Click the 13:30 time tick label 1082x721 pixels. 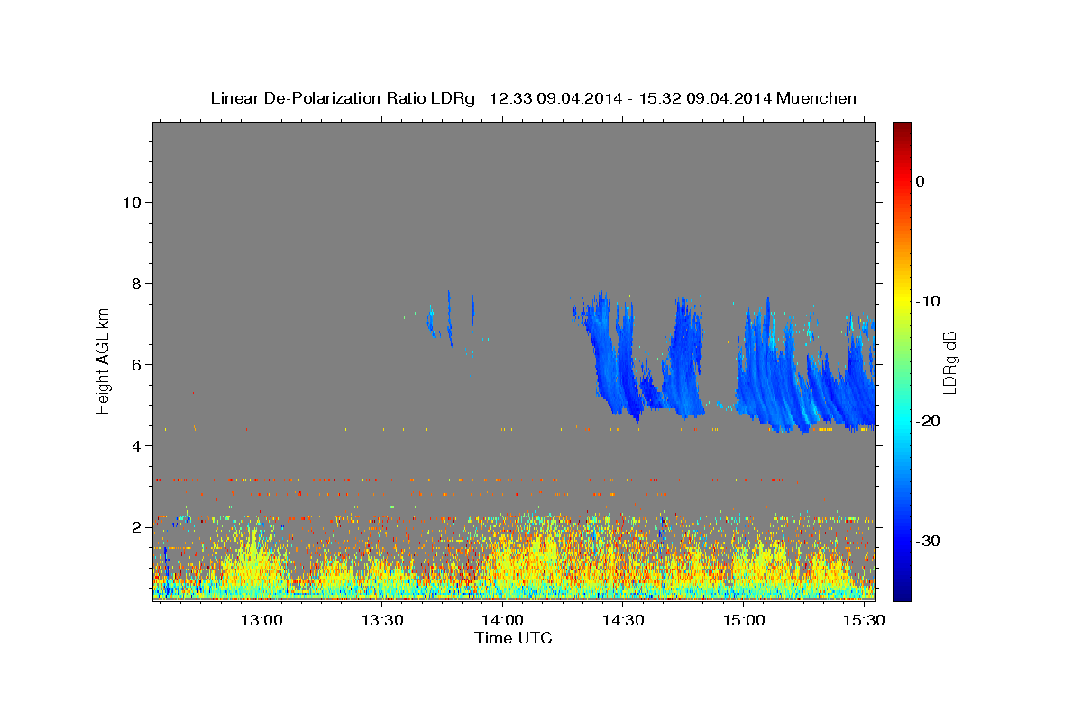pyautogui.click(x=382, y=621)
